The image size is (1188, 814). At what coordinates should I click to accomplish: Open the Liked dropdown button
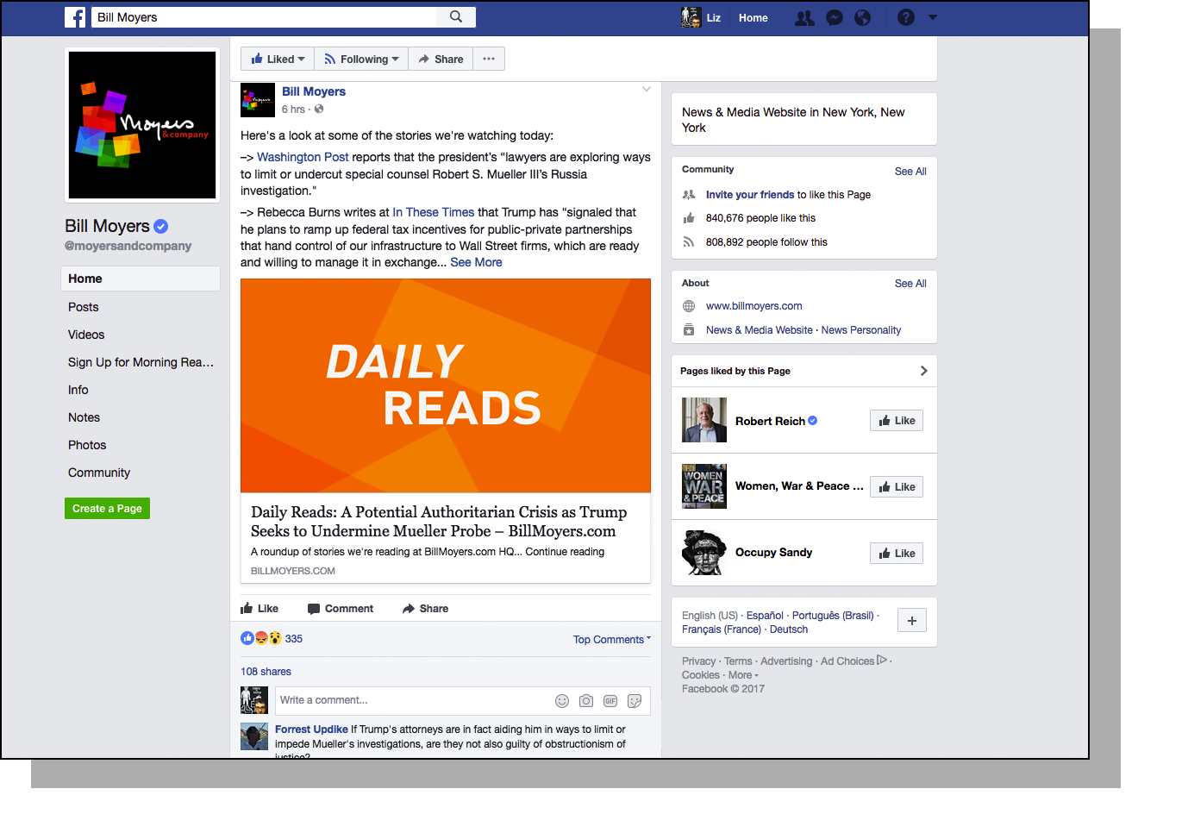click(x=278, y=59)
